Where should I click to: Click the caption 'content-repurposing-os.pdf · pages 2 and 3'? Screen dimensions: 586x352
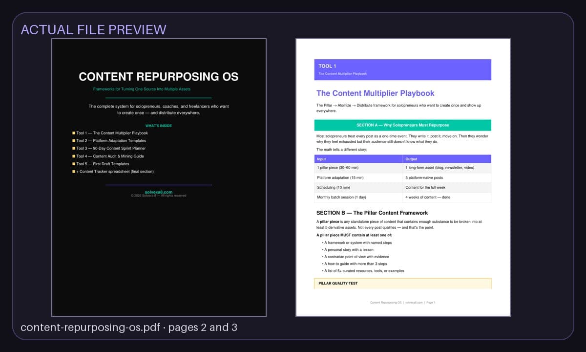(x=129, y=328)
